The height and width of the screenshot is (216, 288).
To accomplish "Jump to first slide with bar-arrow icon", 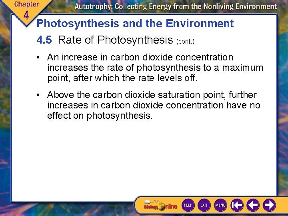I will click(237, 205).
